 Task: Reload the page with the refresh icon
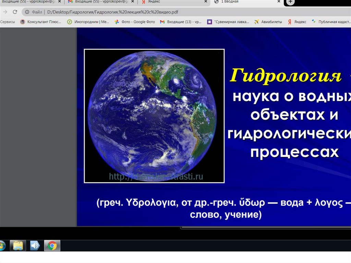(x=15, y=12)
